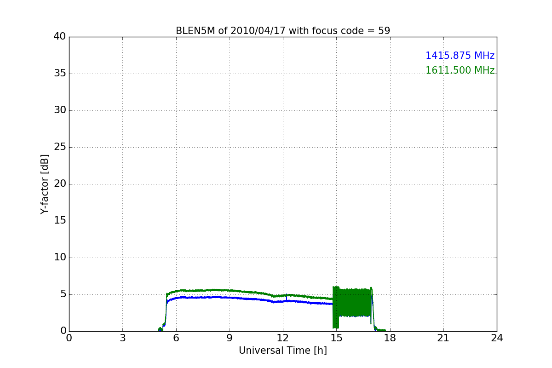Screen dimensions: 552x368
Task: Click x-axis tick label 9
Action: [230, 338]
